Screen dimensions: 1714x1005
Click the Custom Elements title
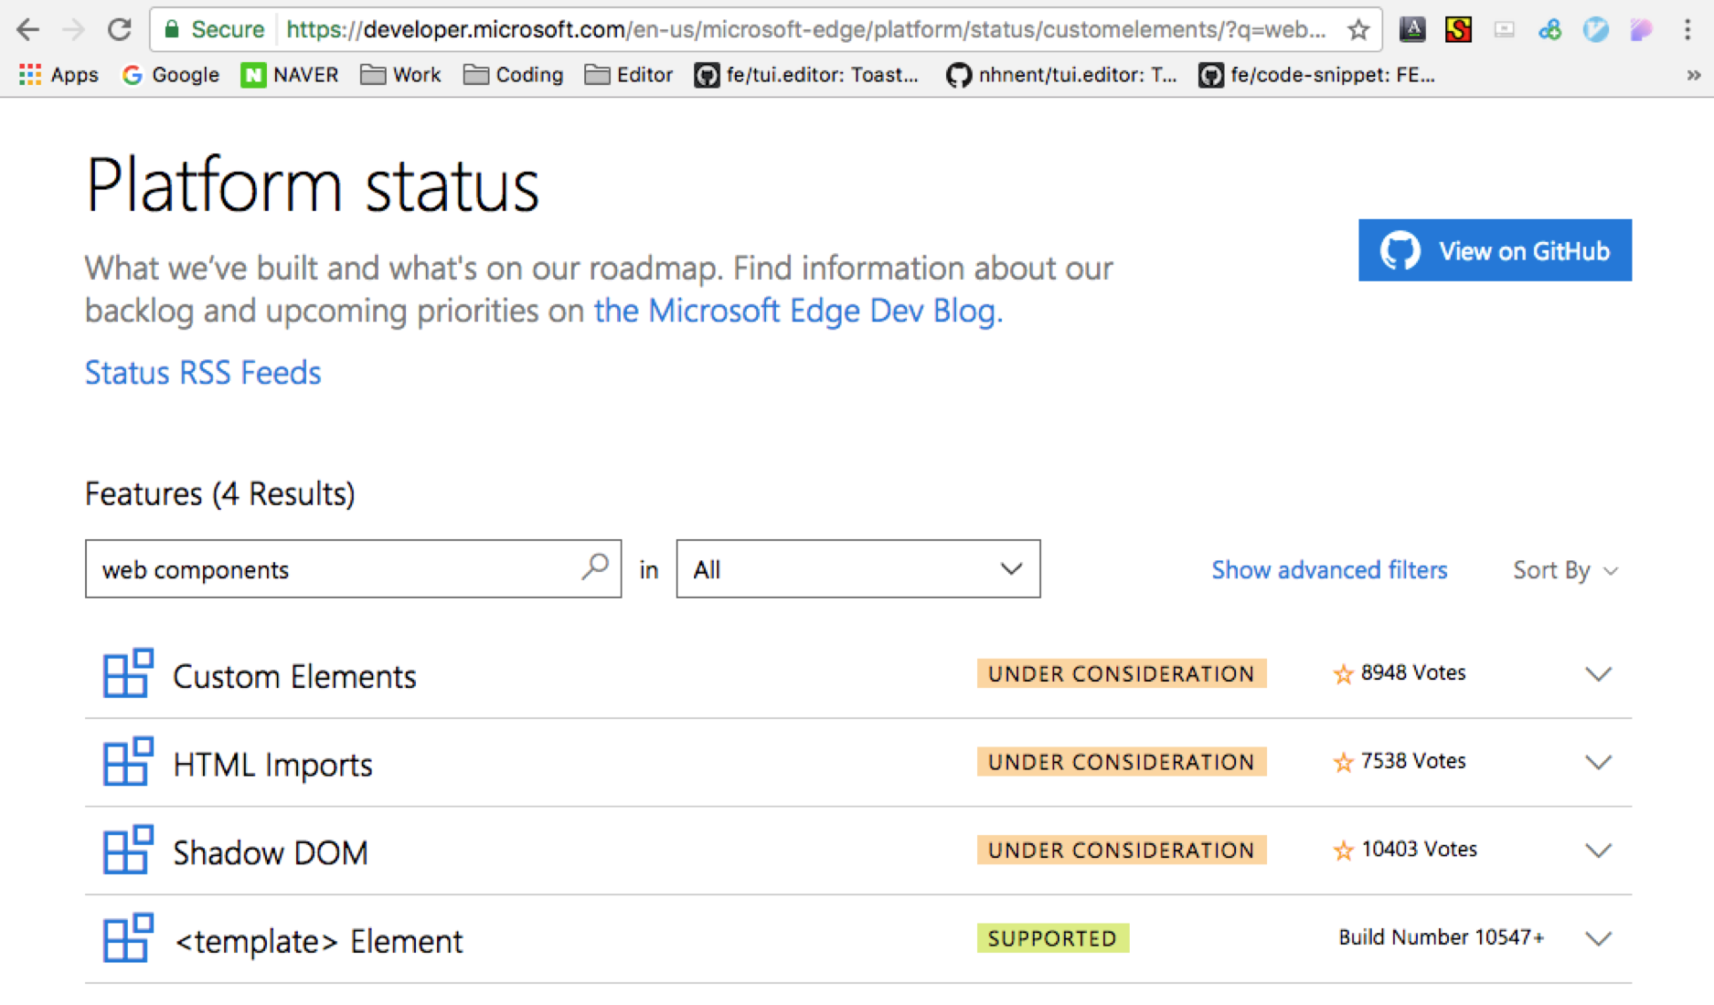pyautogui.click(x=294, y=676)
